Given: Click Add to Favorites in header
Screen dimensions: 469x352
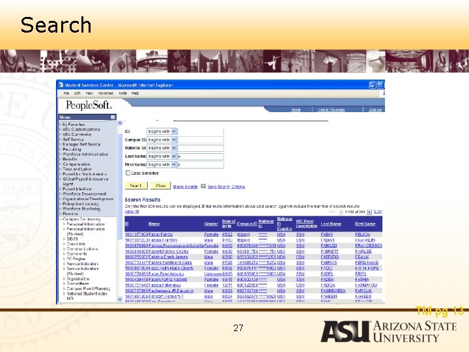Looking at the screenshot, I should [332, 110].
